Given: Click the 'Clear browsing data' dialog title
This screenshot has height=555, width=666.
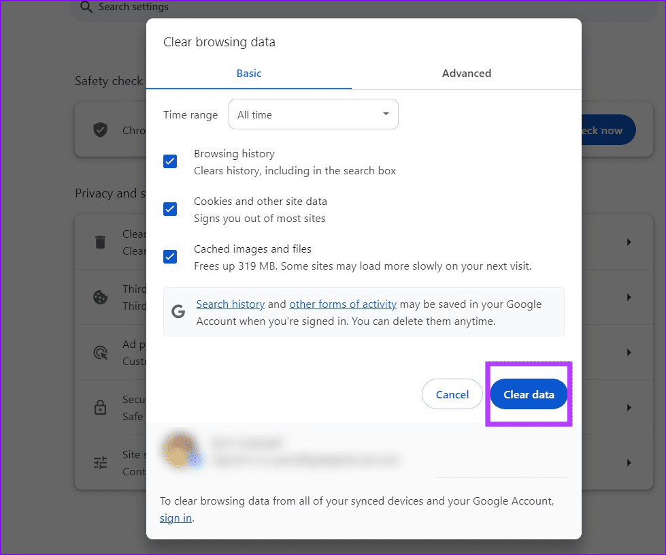Looking at the screenshot, I should [x=219, y=42].
